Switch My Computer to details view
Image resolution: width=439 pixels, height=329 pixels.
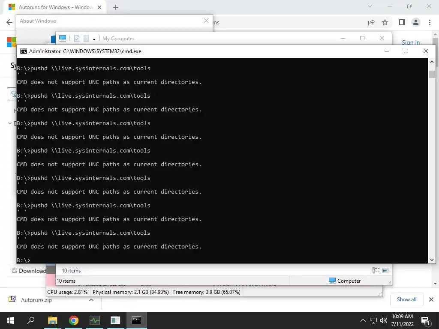click(x=376, y=270)
